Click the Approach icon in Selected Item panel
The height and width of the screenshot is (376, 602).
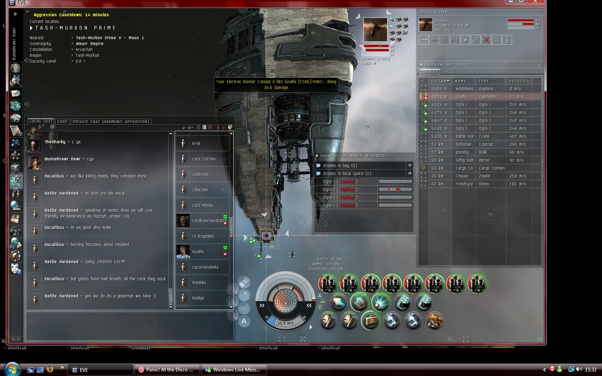423,40
